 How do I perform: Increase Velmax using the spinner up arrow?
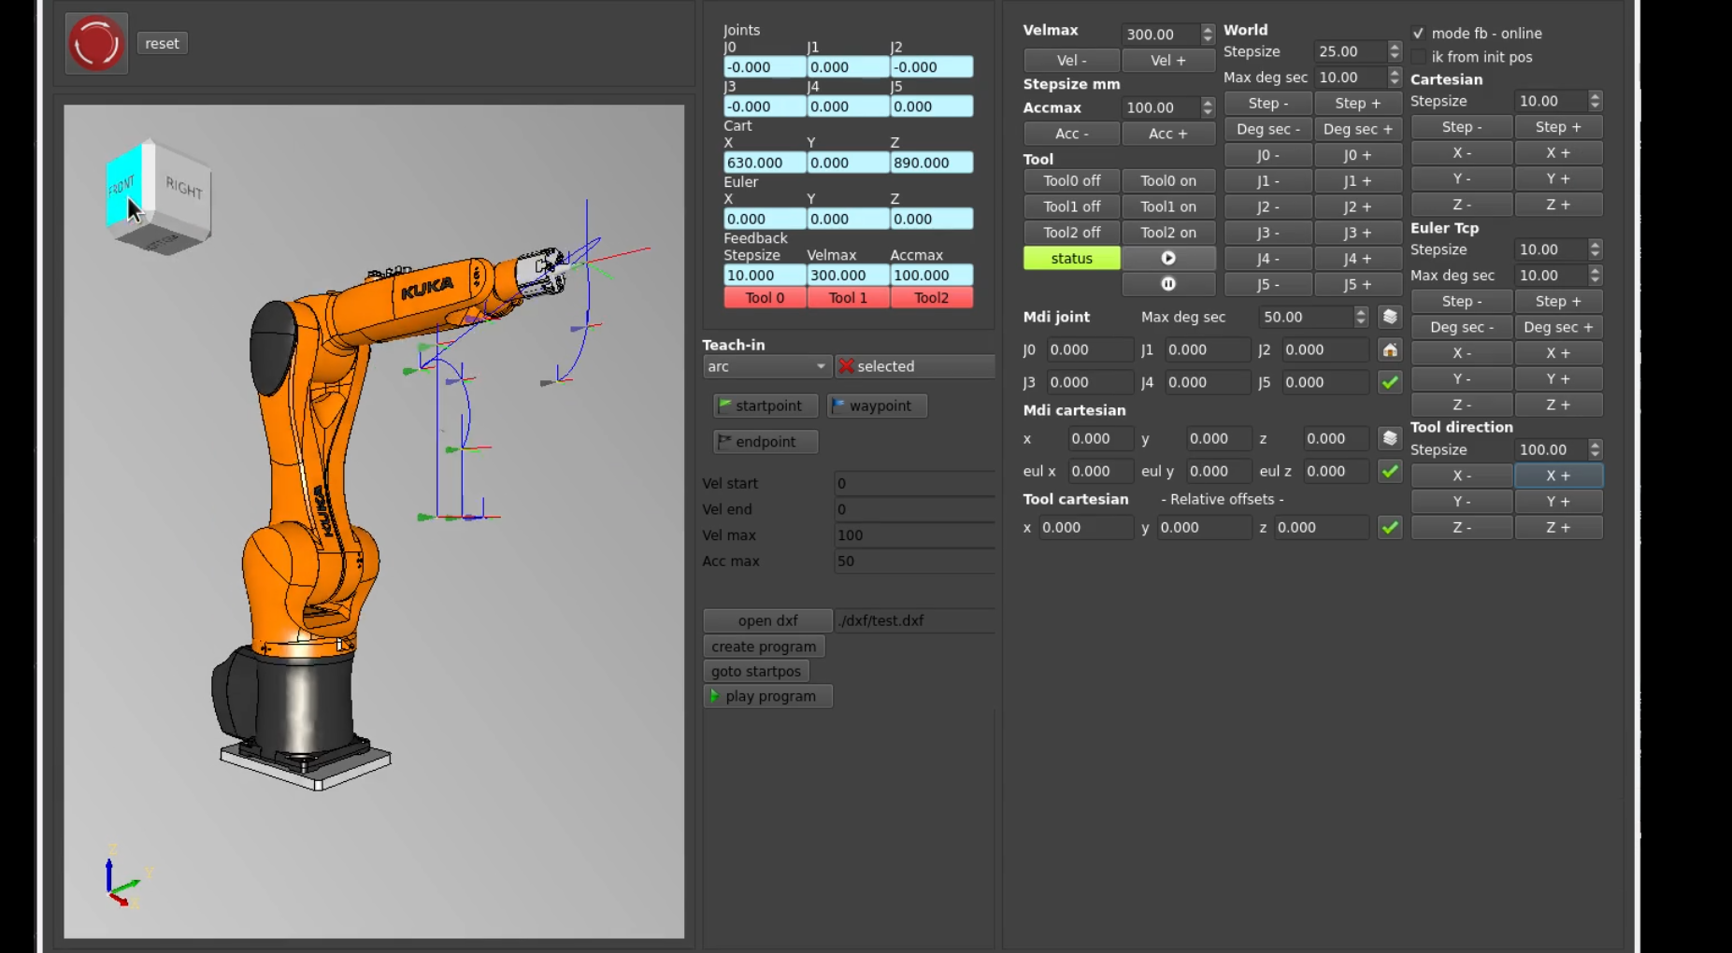1208,29
